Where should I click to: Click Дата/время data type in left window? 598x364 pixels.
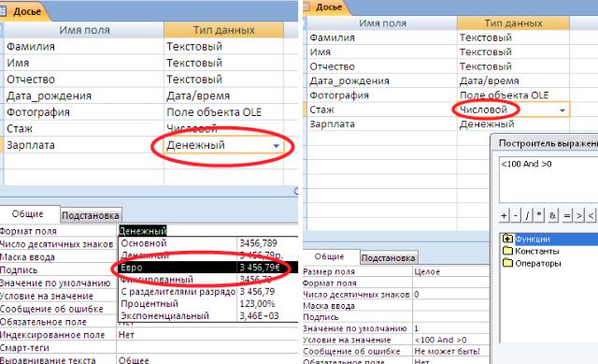point(198,95)
